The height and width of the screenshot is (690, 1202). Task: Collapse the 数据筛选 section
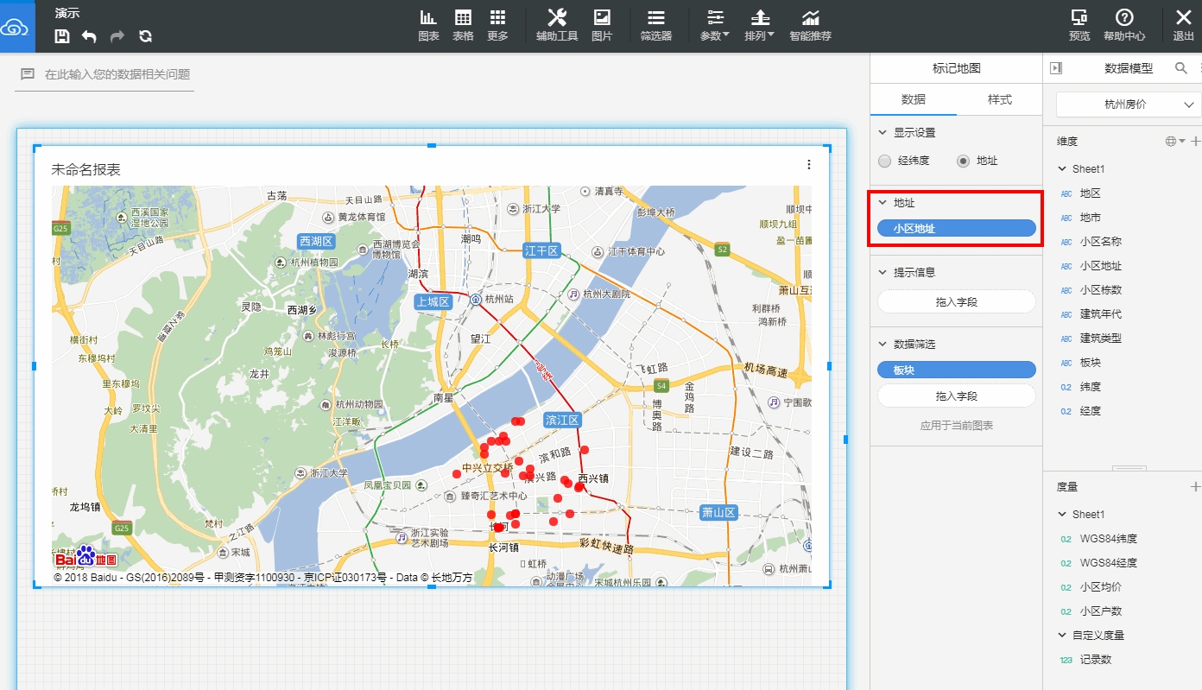point(883,345)
